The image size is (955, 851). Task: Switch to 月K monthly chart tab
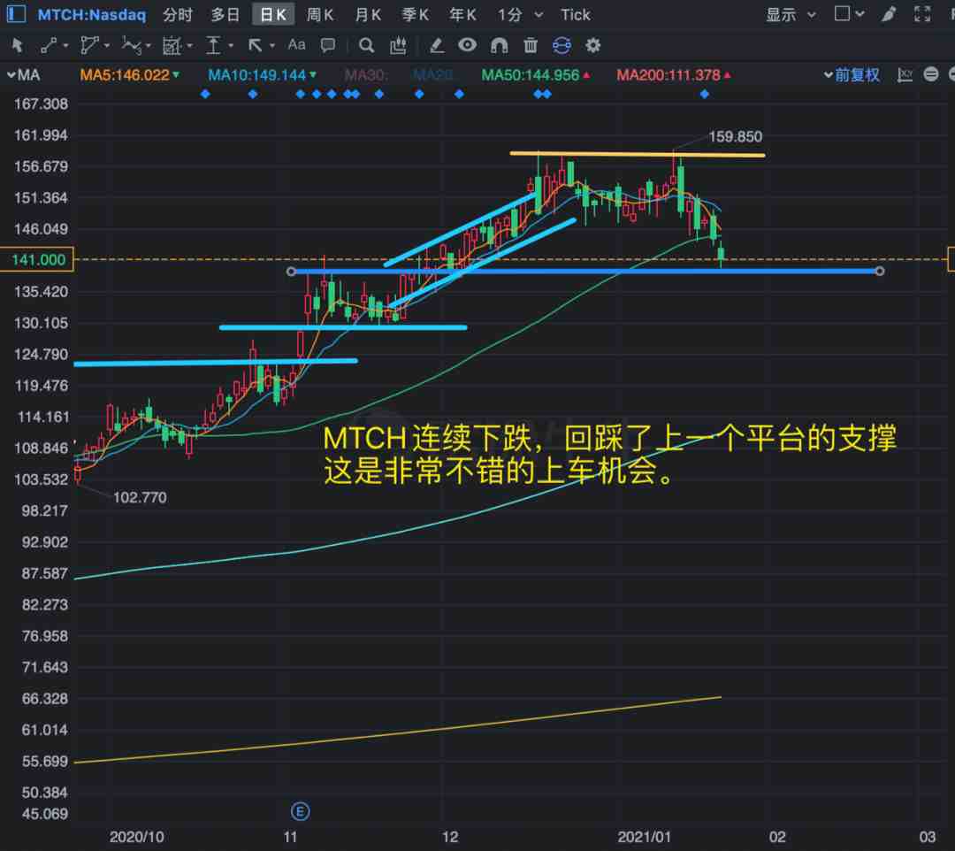tap(368, 15)
